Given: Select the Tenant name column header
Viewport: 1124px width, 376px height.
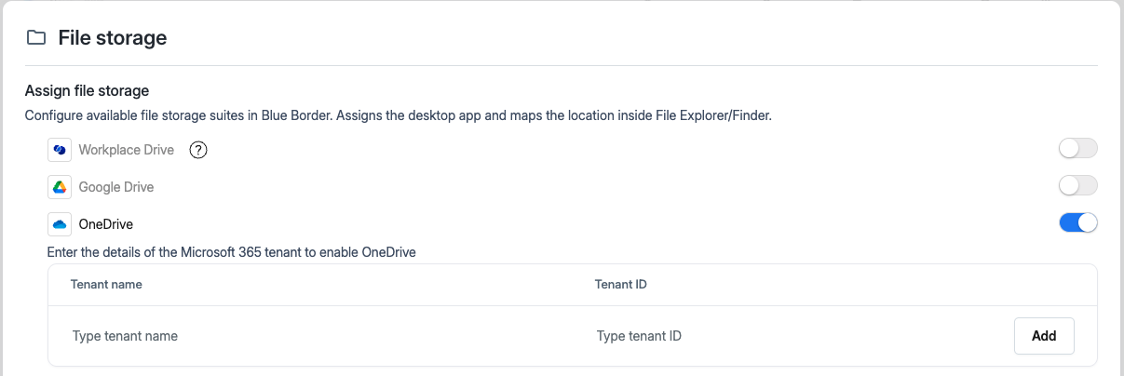Looking at the screenshot, I should coord(106,284).
